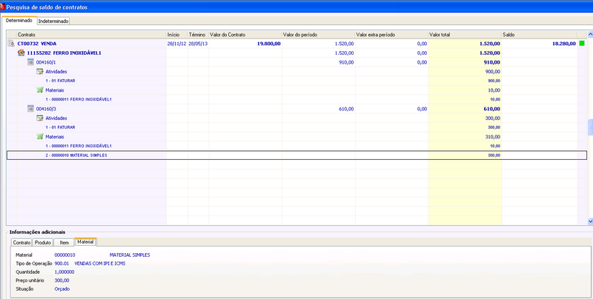Switch to the Indeterminado tab
593x299 pixels.
point(53,21)
